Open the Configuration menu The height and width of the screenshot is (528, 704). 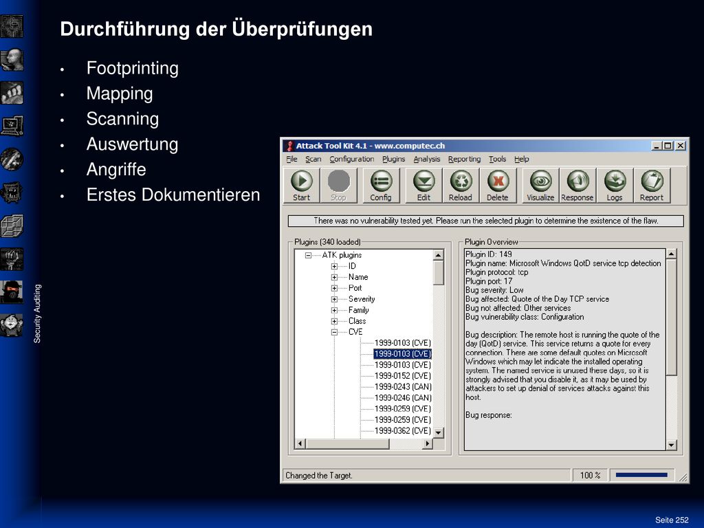pyautogui.click(x=351, y=159)
